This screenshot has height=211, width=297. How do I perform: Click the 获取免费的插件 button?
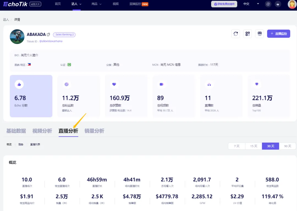(x=224, y=4)
